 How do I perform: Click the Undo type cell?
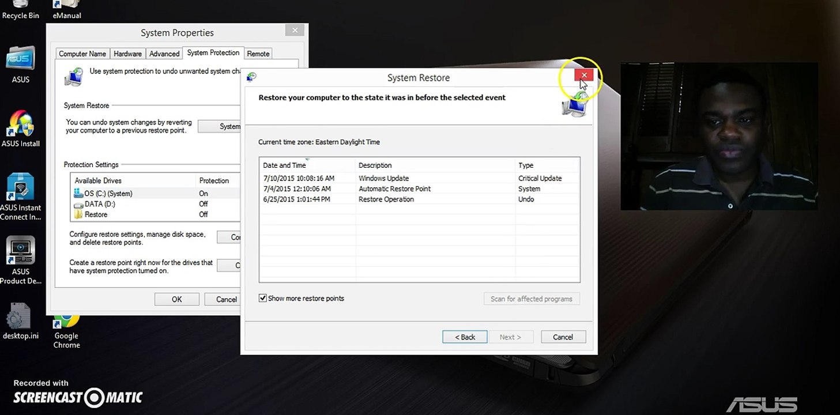(526, 199)
